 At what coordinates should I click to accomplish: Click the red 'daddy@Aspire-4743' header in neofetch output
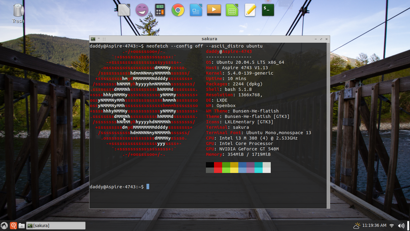click(x=229, y=51)
